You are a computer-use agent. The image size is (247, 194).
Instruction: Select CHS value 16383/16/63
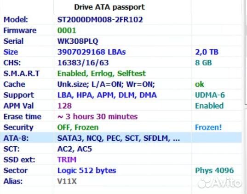83,63
